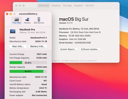Image resolution: width=128 pixels, height=99 pixels.
Task: Click the Licence Agreement link
Action: [88, 61]
